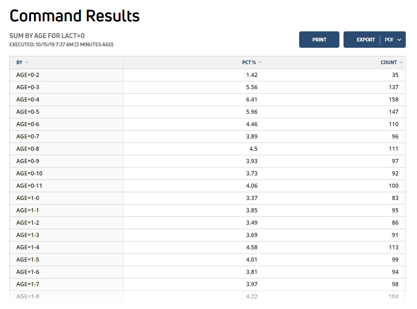The image size is (417, 309).
Task: Select the faded AGE=1-8 row
Action: [x=207, y=296]
